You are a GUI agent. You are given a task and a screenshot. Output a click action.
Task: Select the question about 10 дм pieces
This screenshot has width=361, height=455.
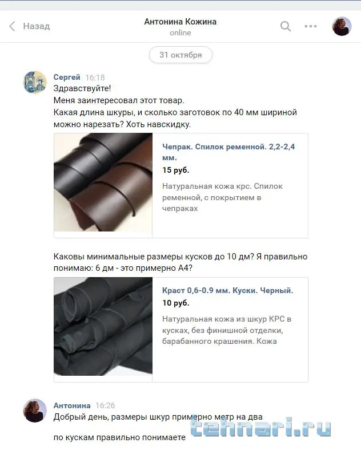tap(180, 262)
